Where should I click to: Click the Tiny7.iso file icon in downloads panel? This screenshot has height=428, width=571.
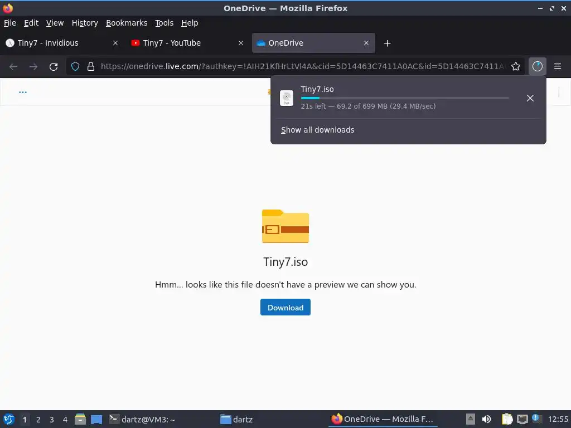click(x=287, y=98)
